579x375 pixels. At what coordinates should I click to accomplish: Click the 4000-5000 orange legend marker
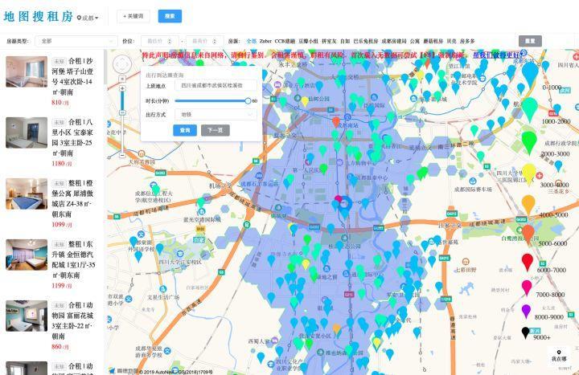pos(528,205)
